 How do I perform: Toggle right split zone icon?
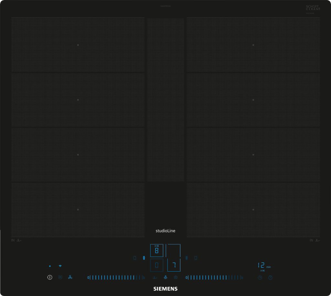[x=196, y=258]
